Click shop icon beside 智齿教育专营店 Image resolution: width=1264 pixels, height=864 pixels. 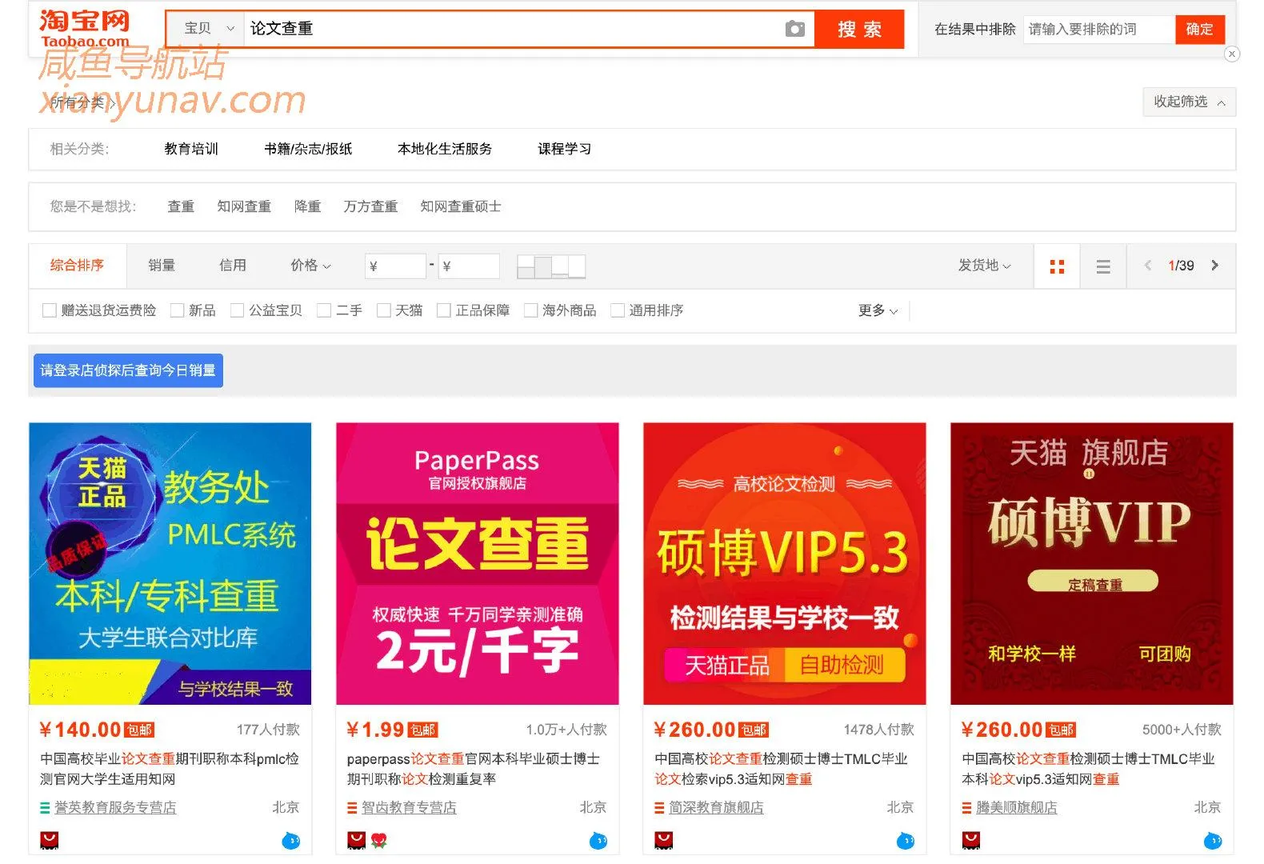coord(352,808)
